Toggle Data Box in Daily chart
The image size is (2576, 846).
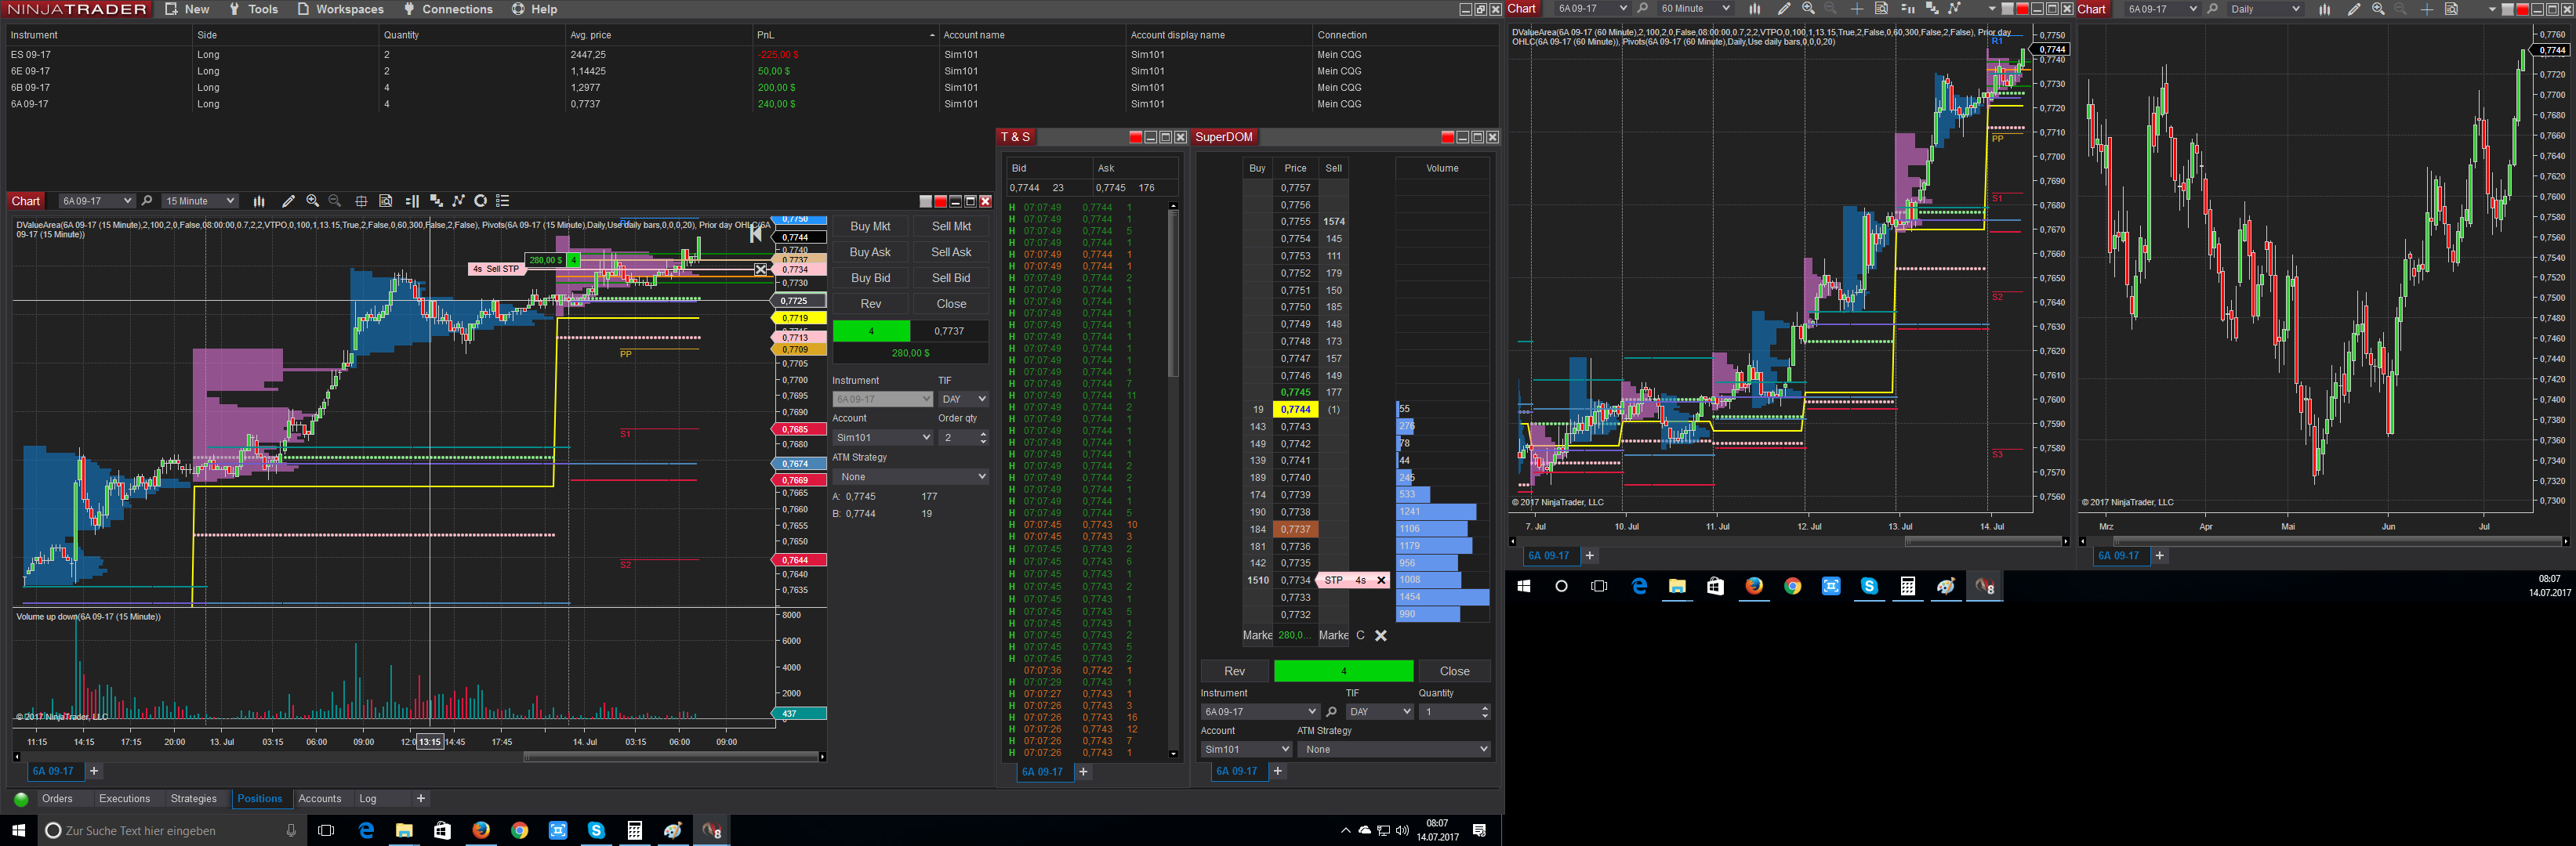coord(2451,9)
